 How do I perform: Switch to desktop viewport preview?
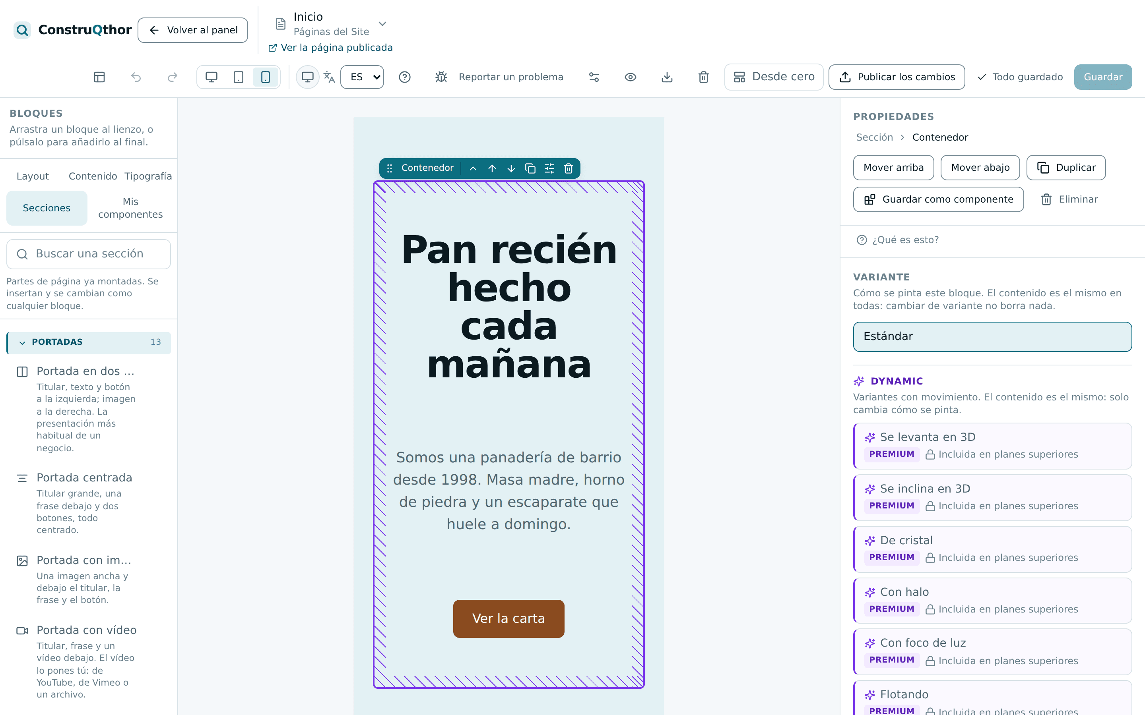[212, 77]
